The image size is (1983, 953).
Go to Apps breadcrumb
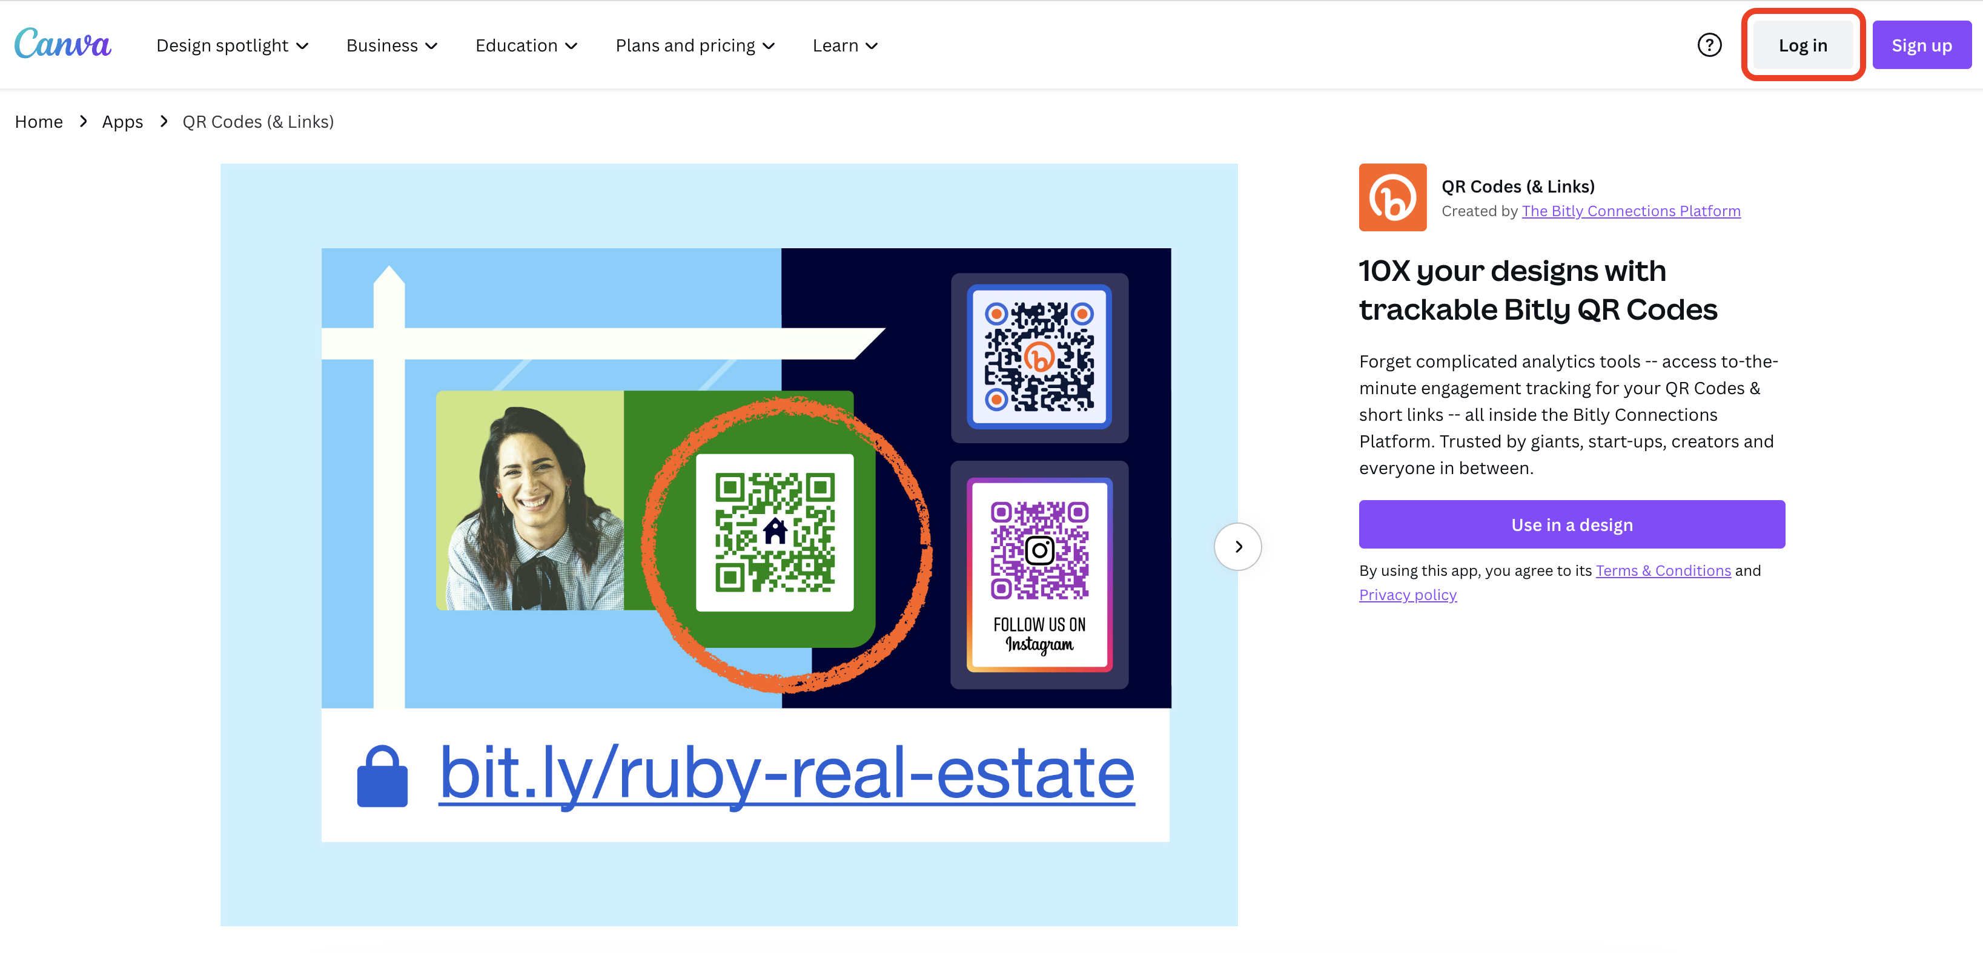coord(122,122)
